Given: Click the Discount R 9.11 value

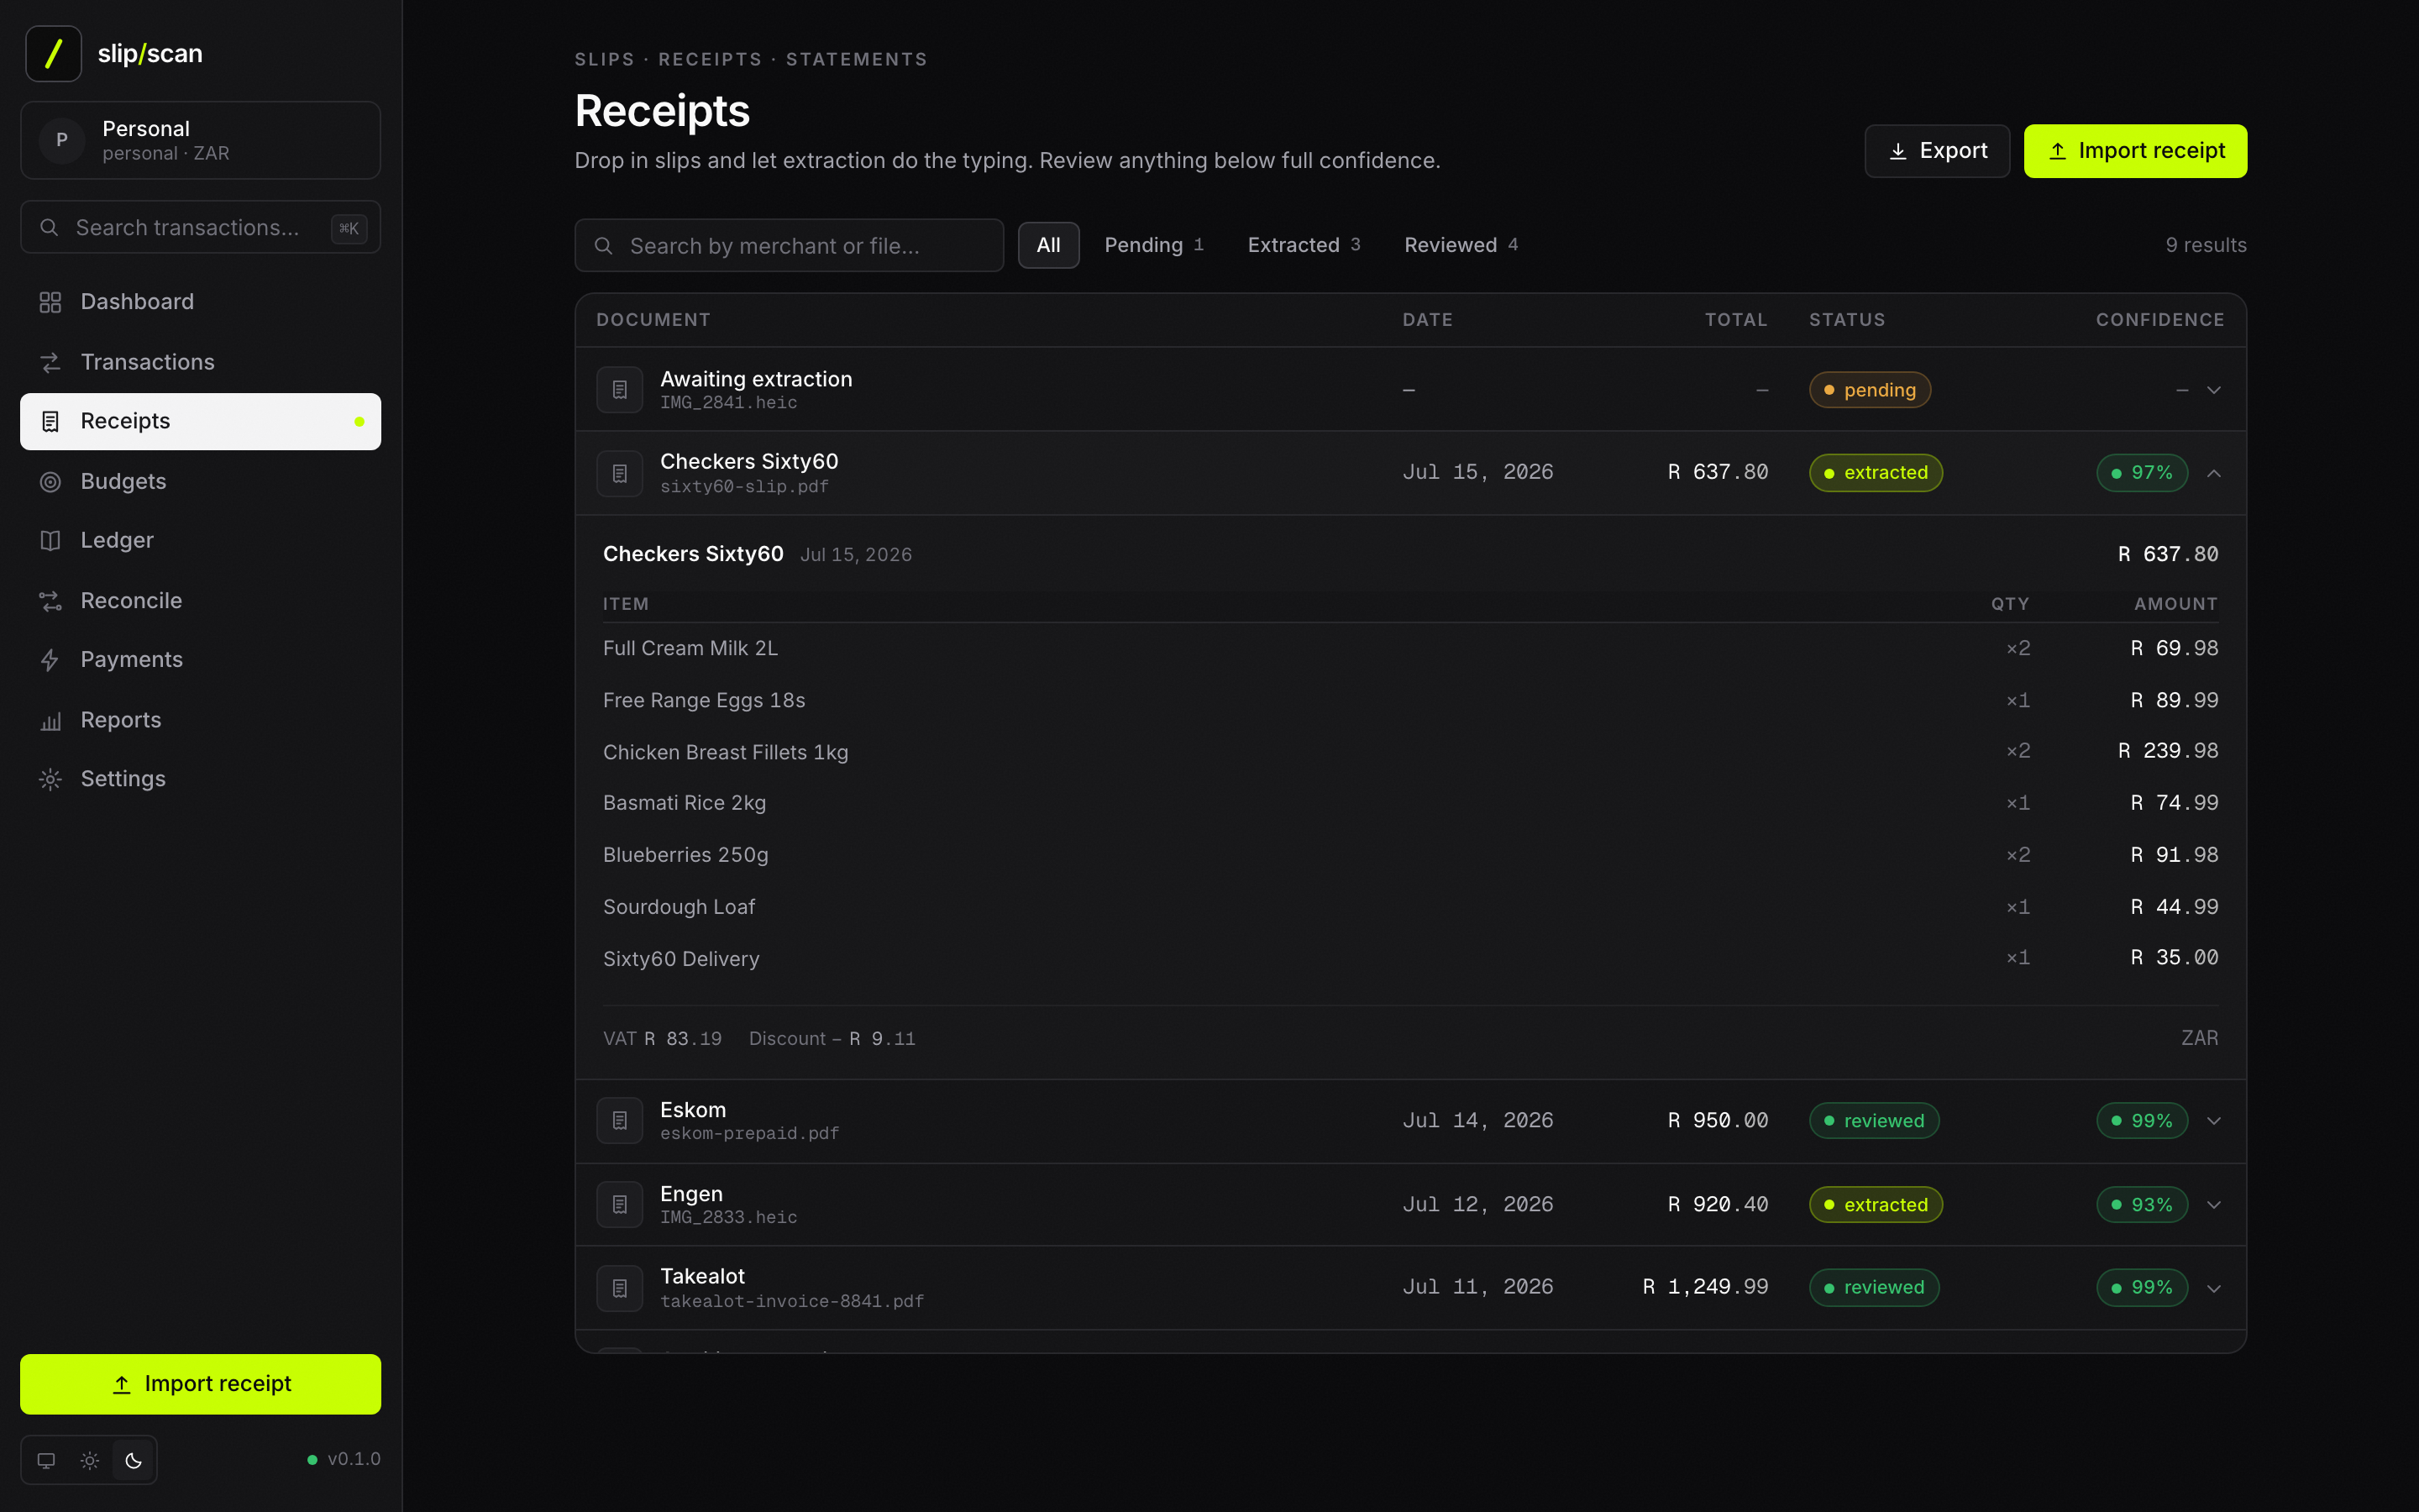Looking at the screenshot, I should (x=832, y=1039).
